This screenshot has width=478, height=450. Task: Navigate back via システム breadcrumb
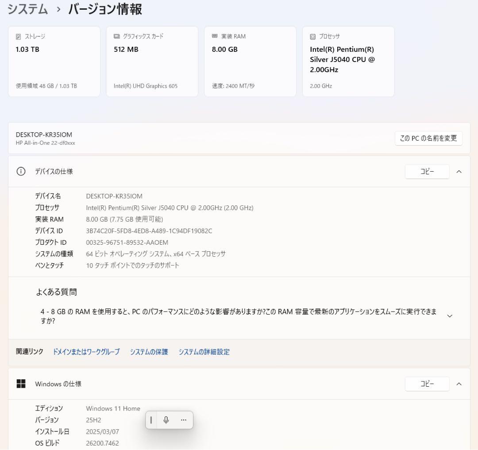click(27, 9)
